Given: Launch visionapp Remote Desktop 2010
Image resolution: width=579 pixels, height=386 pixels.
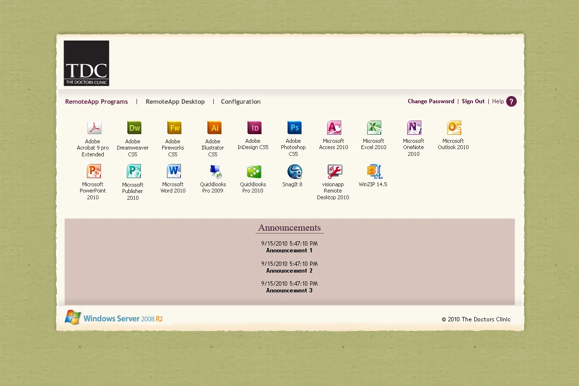Looking at the screenshot, I should coord(335,171).
